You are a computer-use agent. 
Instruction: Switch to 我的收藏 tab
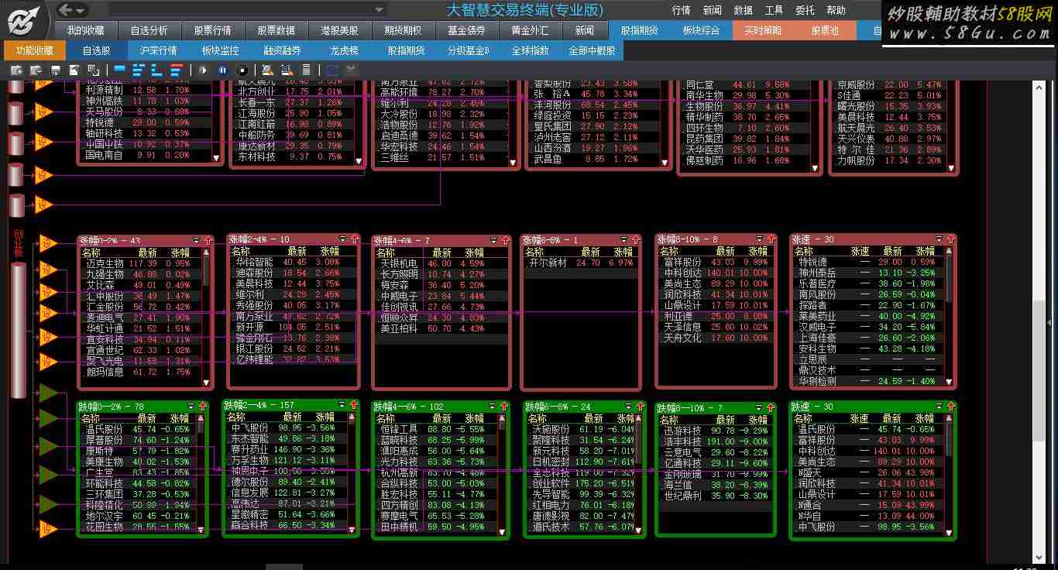pos(85,30)
